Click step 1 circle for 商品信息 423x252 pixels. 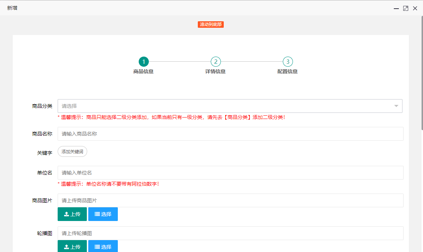click(x=143, y=62)
